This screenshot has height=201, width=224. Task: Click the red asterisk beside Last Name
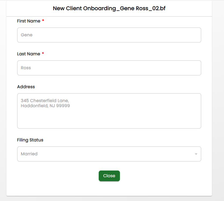pos(43,53)
